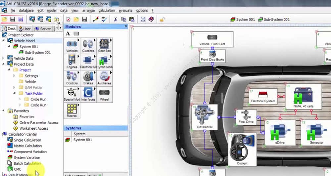Select the Controls module icon
Screen dimensions: 331x176
72,78
